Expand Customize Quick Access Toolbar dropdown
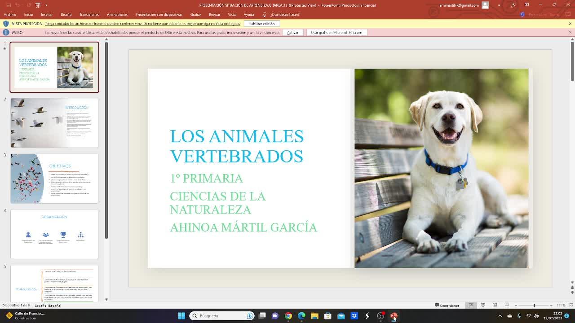575x323 pixels. [47, 5]
